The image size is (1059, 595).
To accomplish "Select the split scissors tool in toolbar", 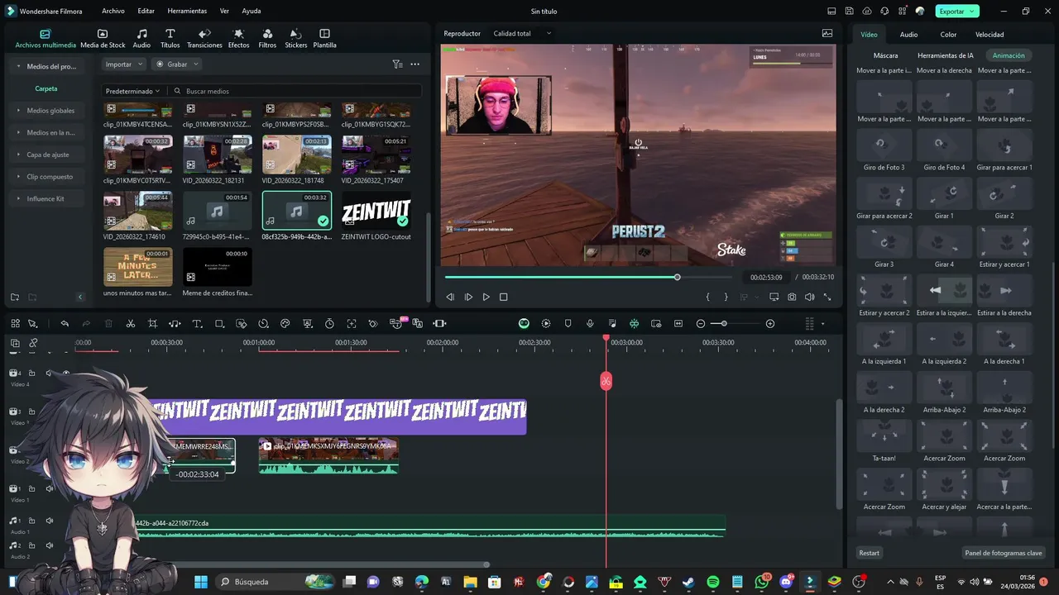I will coord(131,324).
